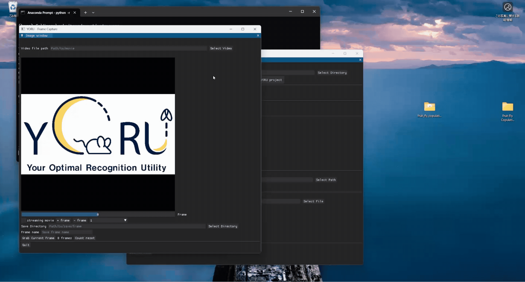Collapse the Image window panel triangle

coord(22,35)
